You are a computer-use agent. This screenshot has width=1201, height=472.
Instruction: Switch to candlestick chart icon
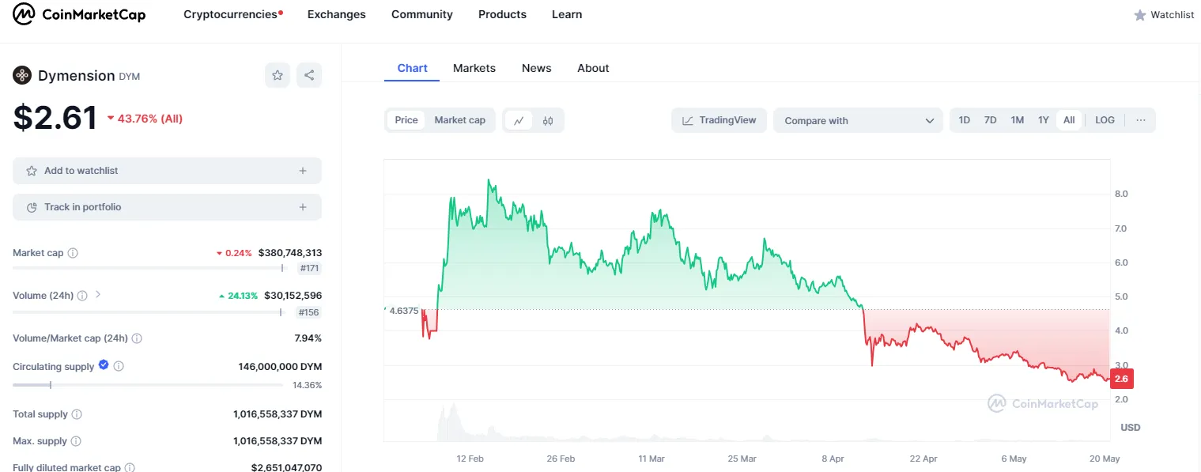pos(548,121)
